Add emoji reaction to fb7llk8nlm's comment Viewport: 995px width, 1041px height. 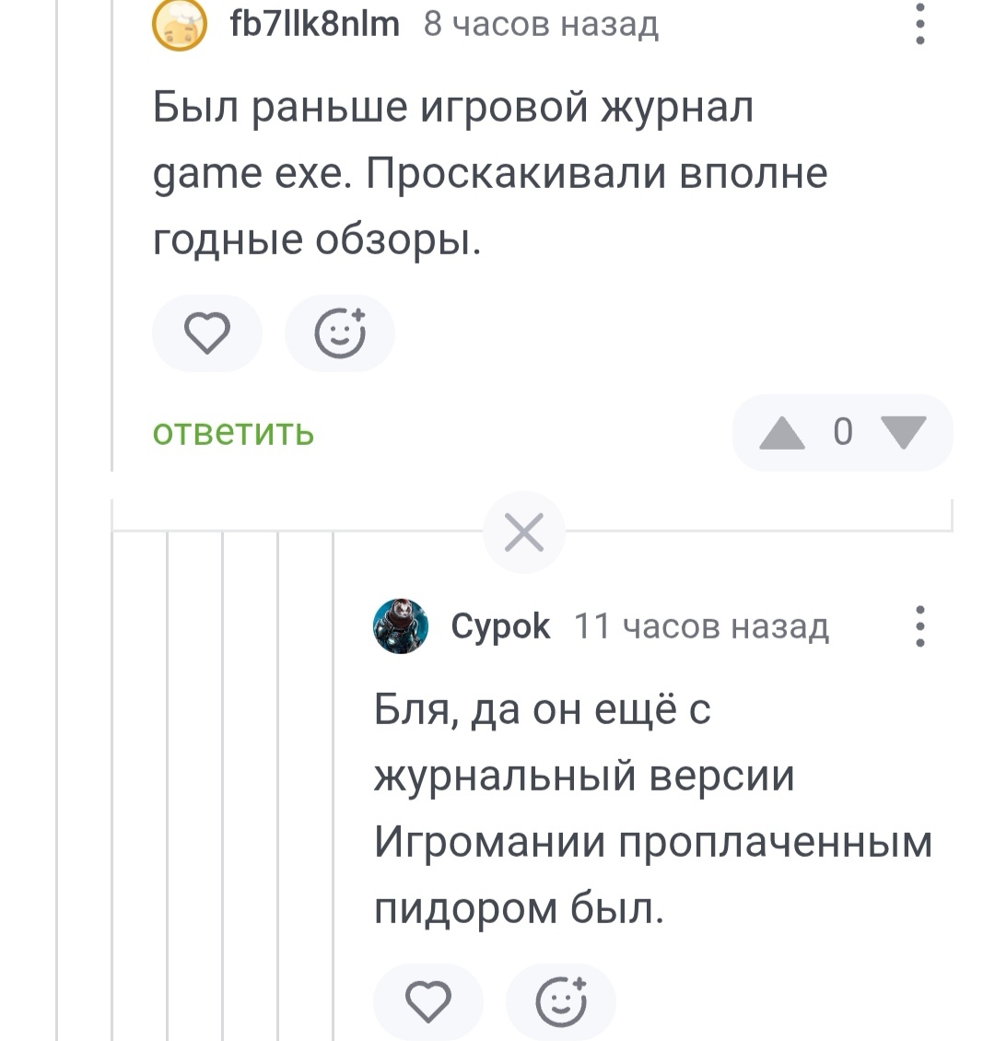tap(340, 333)
